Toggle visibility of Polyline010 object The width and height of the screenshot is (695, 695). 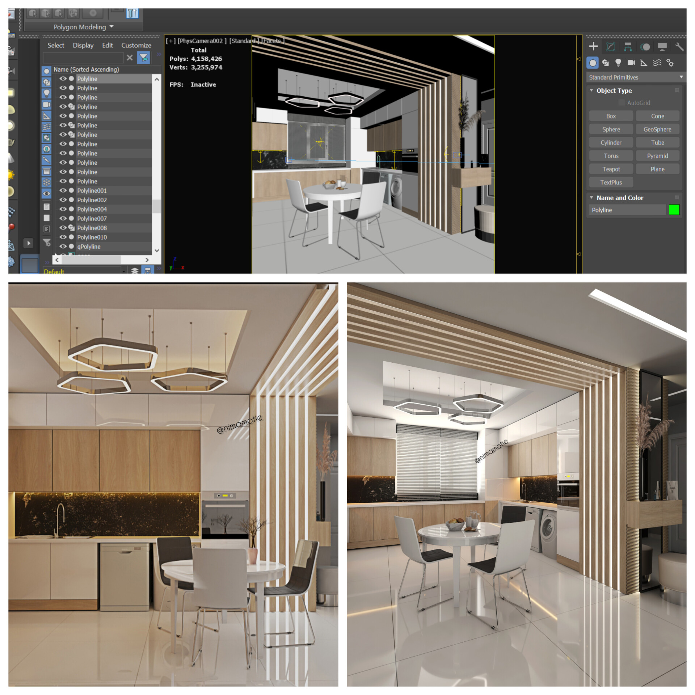(x=63, y=237)
